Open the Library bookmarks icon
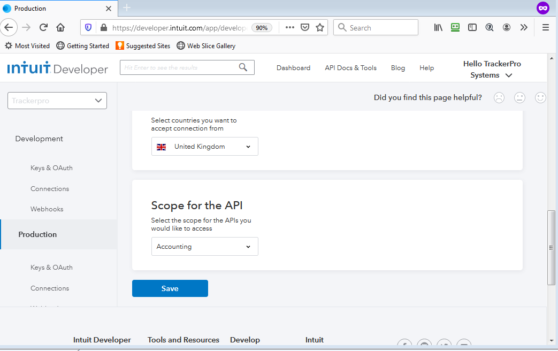 (438, 27)
